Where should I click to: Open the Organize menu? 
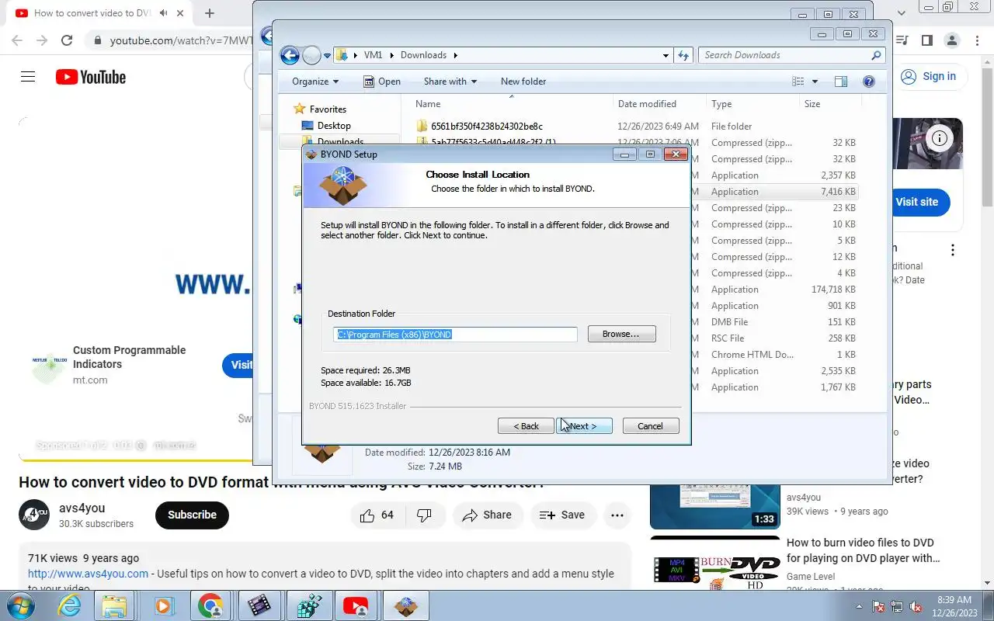(315, 82)
